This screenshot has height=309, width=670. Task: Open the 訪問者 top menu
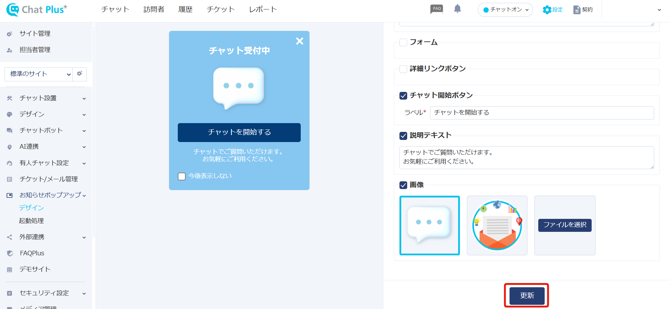(x=154, y=9)
